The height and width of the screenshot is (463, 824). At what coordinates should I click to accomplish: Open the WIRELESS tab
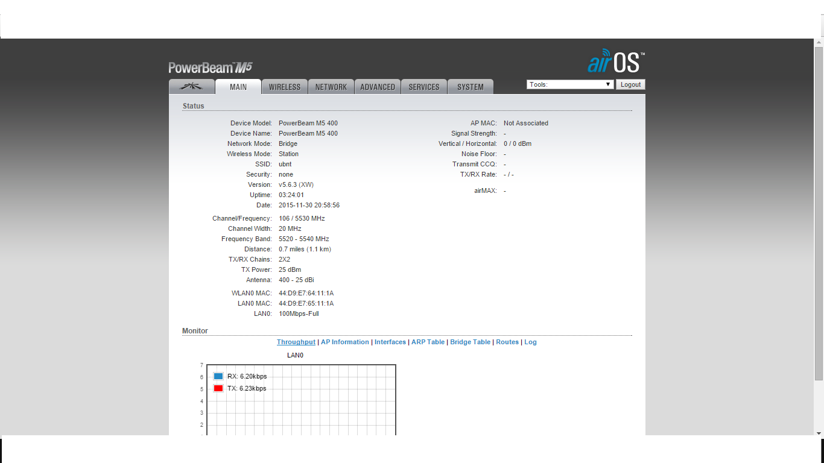pos(285,87)
